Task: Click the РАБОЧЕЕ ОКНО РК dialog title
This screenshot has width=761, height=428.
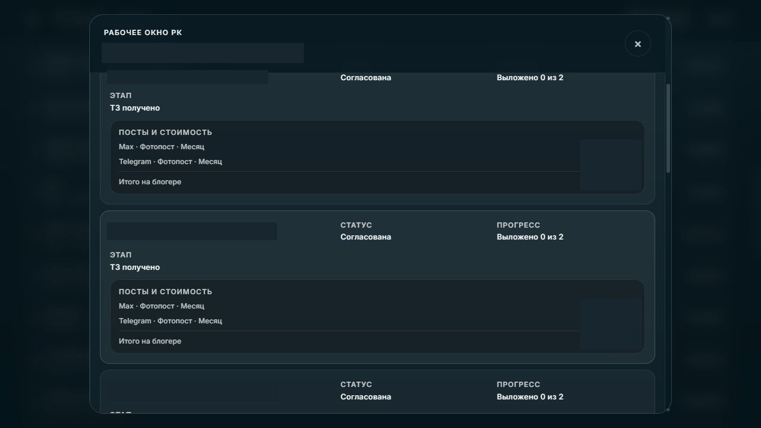Action: point(143,33)
